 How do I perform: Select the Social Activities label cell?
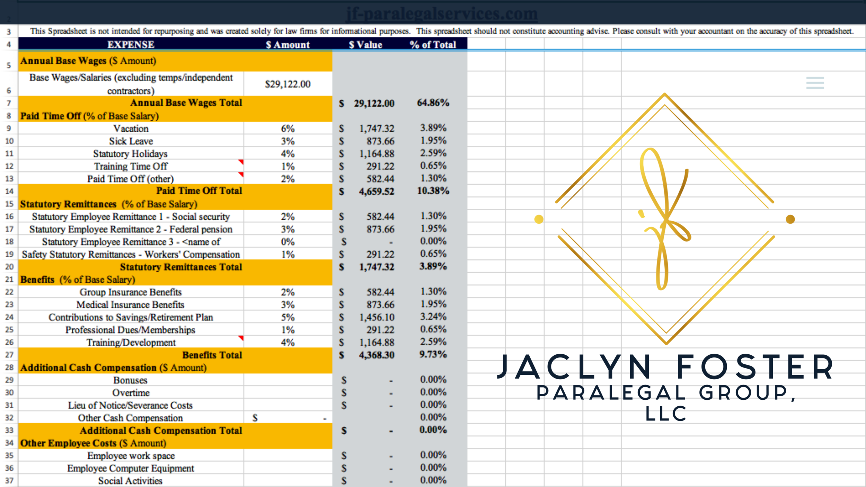tap(131, 481)
